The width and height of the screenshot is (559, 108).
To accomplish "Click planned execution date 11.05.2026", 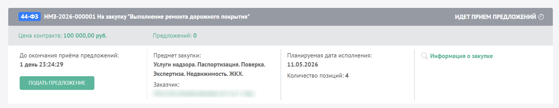I will pos(303,65).
